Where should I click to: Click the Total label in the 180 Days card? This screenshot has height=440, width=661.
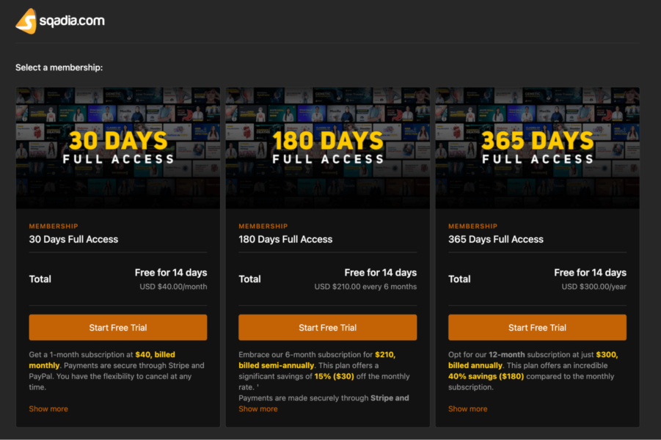[249, 279]
